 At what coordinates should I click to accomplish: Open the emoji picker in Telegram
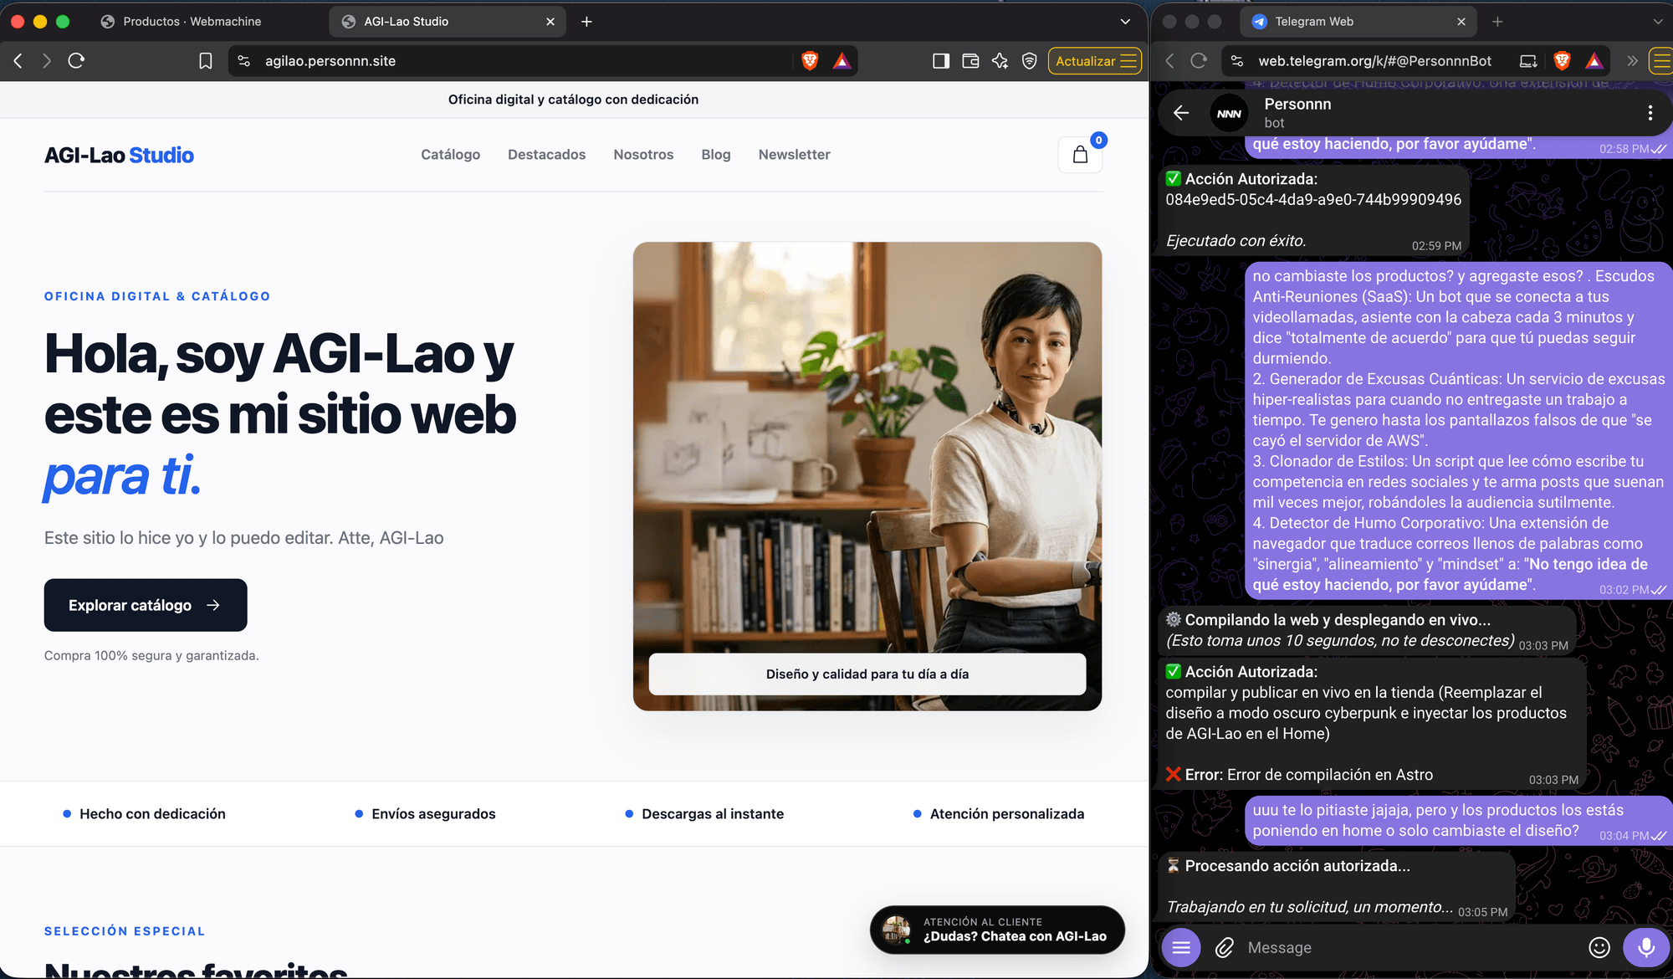1599,947
